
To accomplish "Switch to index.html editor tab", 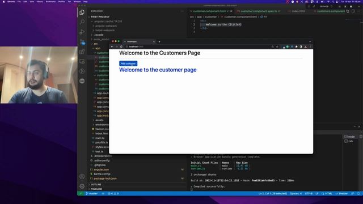I will (298, 11).
